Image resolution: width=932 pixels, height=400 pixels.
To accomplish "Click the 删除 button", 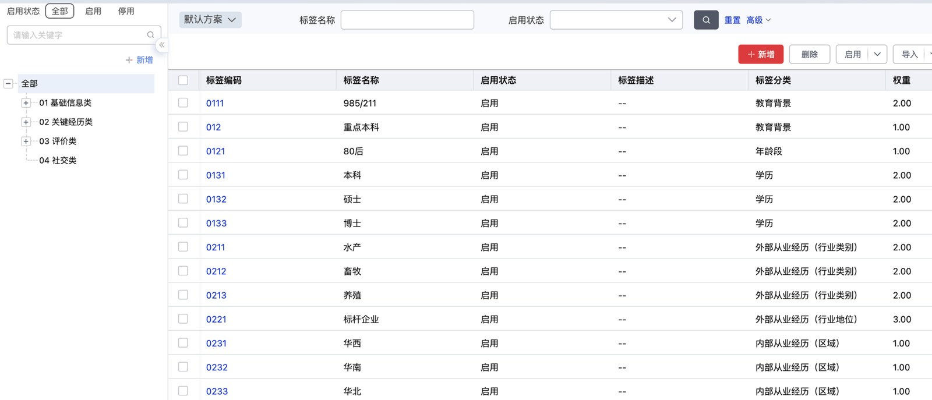I will coord(810,54).
